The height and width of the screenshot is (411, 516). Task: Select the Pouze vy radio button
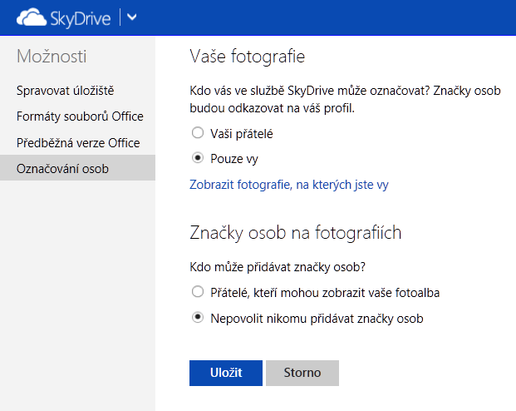(x=198, y=158)
